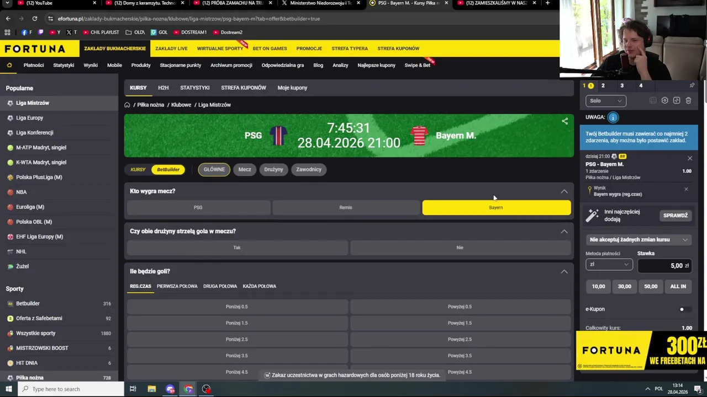
Task: Collapse the Kto wygra mecz section
Action: (564, 191)
